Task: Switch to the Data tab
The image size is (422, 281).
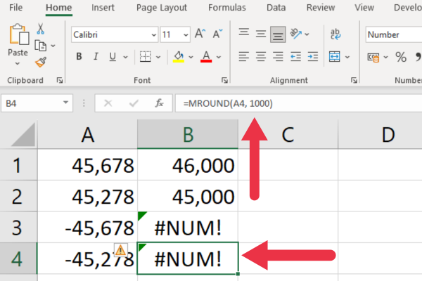Action: point(276,8)
